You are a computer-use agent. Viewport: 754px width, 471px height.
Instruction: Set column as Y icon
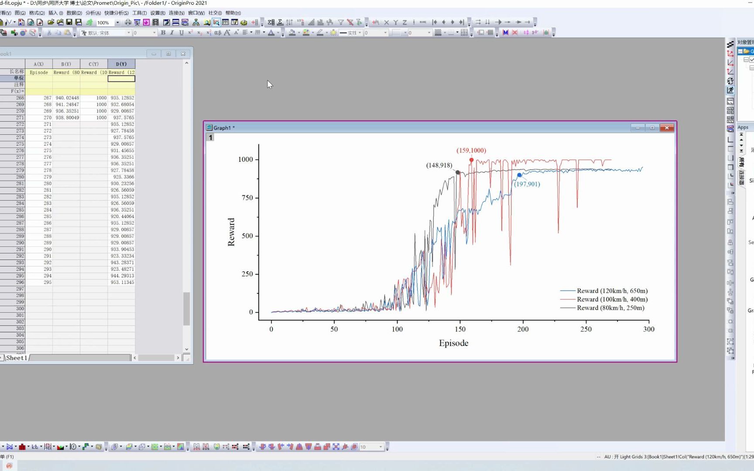tap(395, 22)
